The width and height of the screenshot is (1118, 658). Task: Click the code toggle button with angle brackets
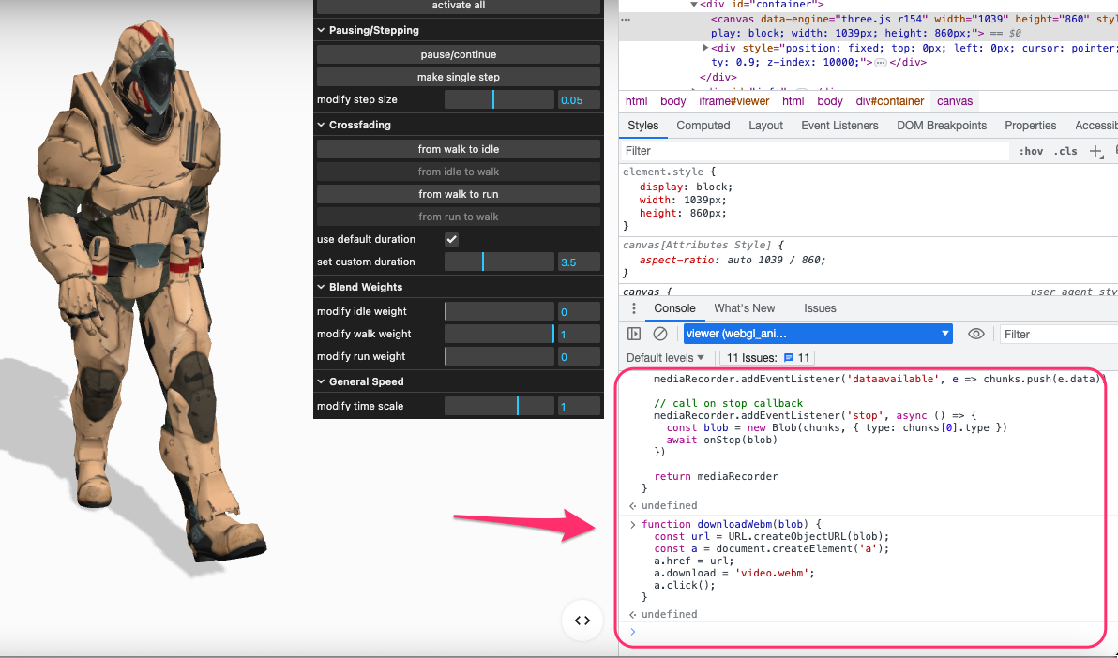click(x=582, y=621)
